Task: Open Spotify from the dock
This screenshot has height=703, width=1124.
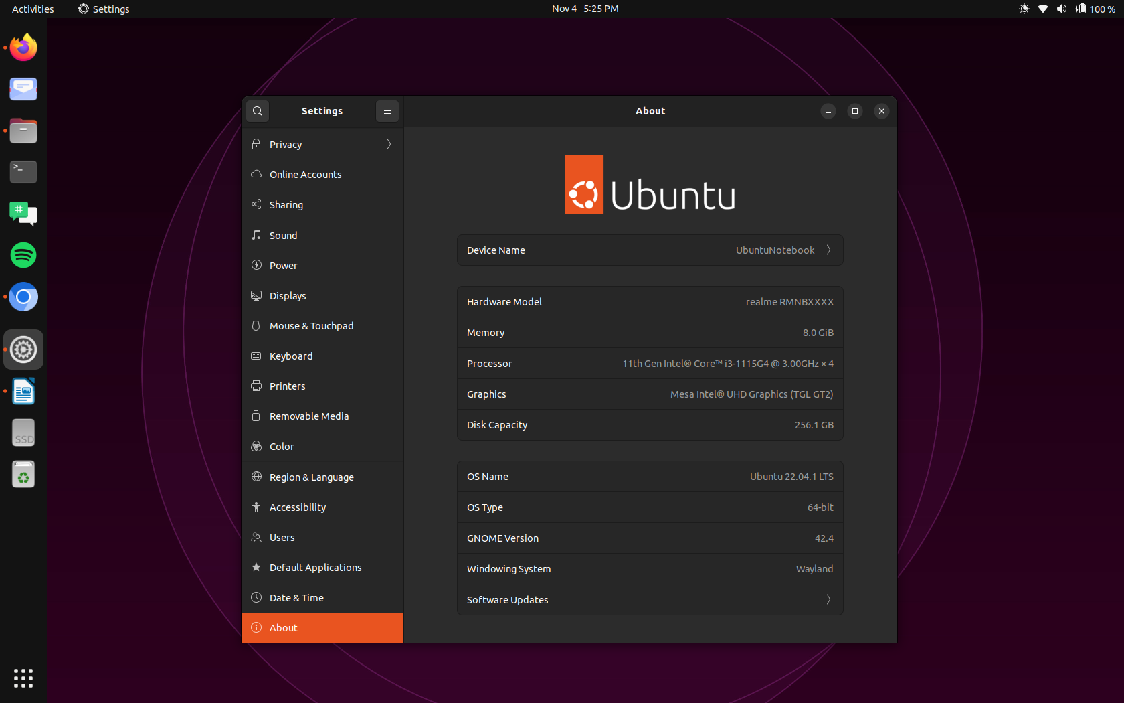Action: click(x=23, y=255)
